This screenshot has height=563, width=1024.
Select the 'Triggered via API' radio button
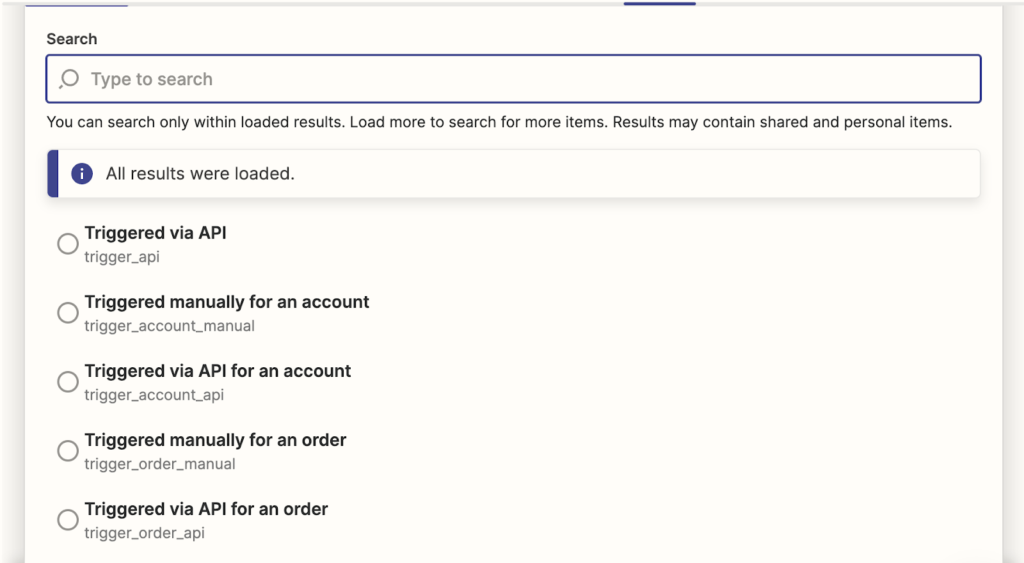(x=68, y=244)
